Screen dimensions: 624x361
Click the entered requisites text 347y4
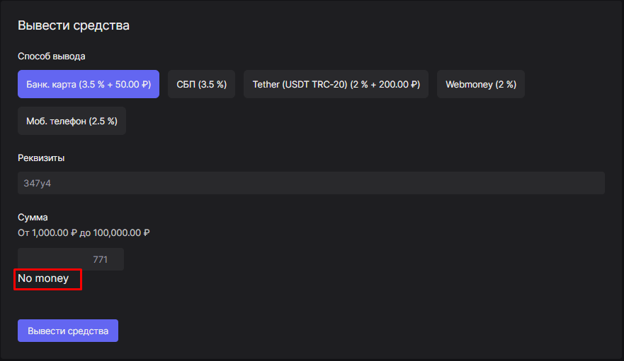[38, 183]
